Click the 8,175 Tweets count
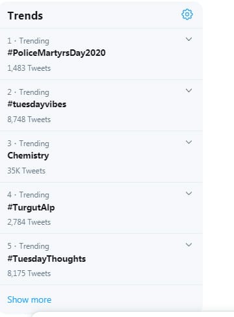 pos(29,273)
